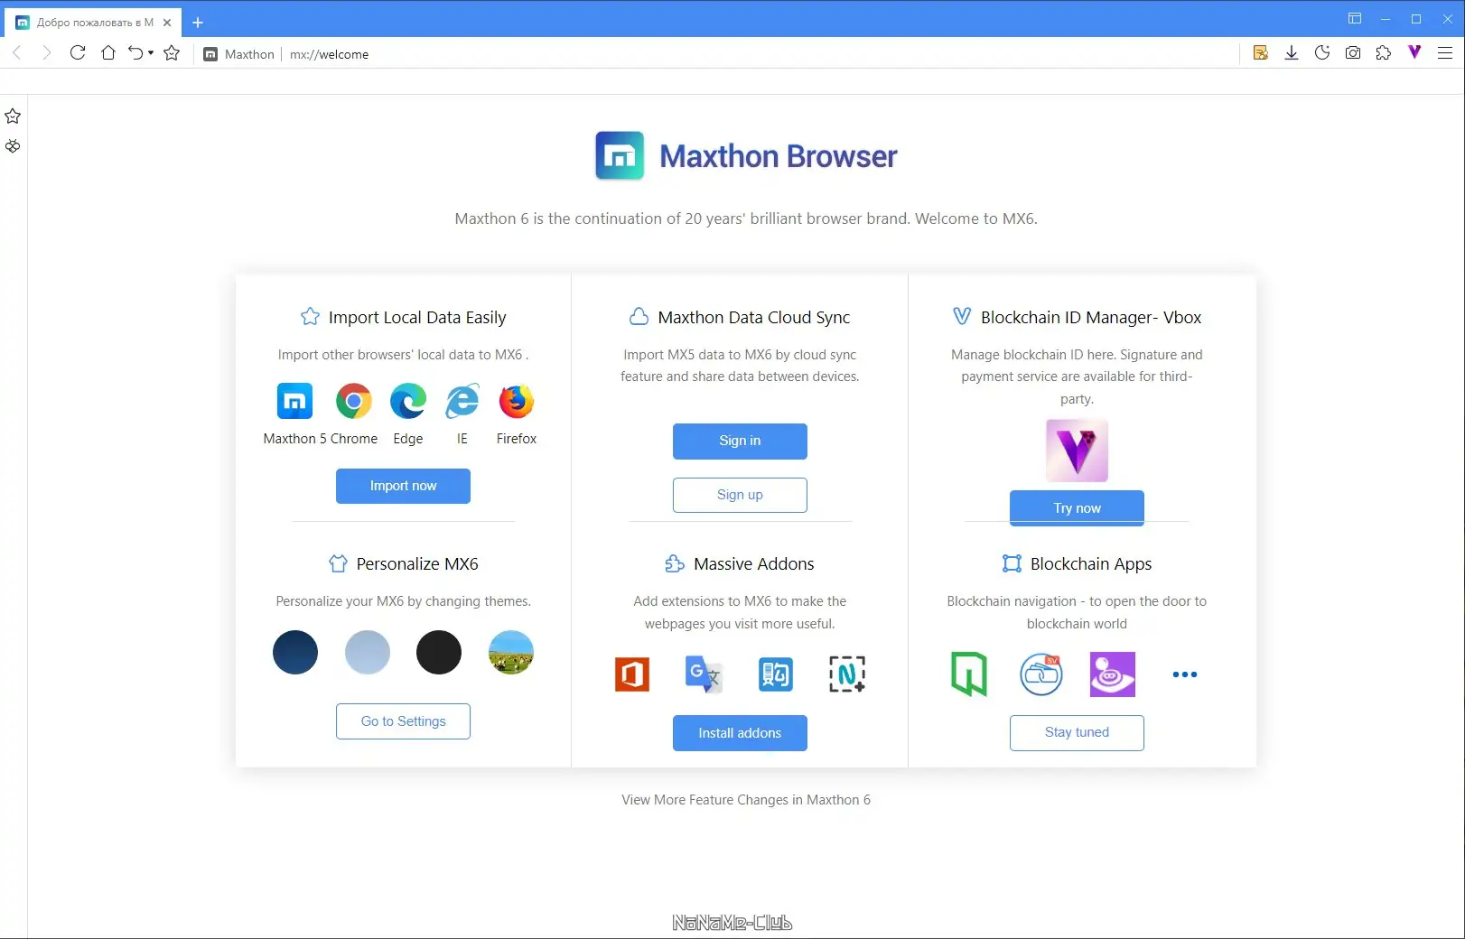Choose the dark blue theme swatch

coord(295,652)
